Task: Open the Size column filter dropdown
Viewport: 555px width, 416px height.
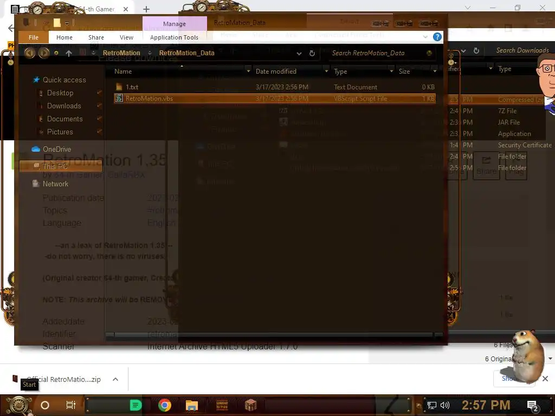Action: click(x=435, y=71)
